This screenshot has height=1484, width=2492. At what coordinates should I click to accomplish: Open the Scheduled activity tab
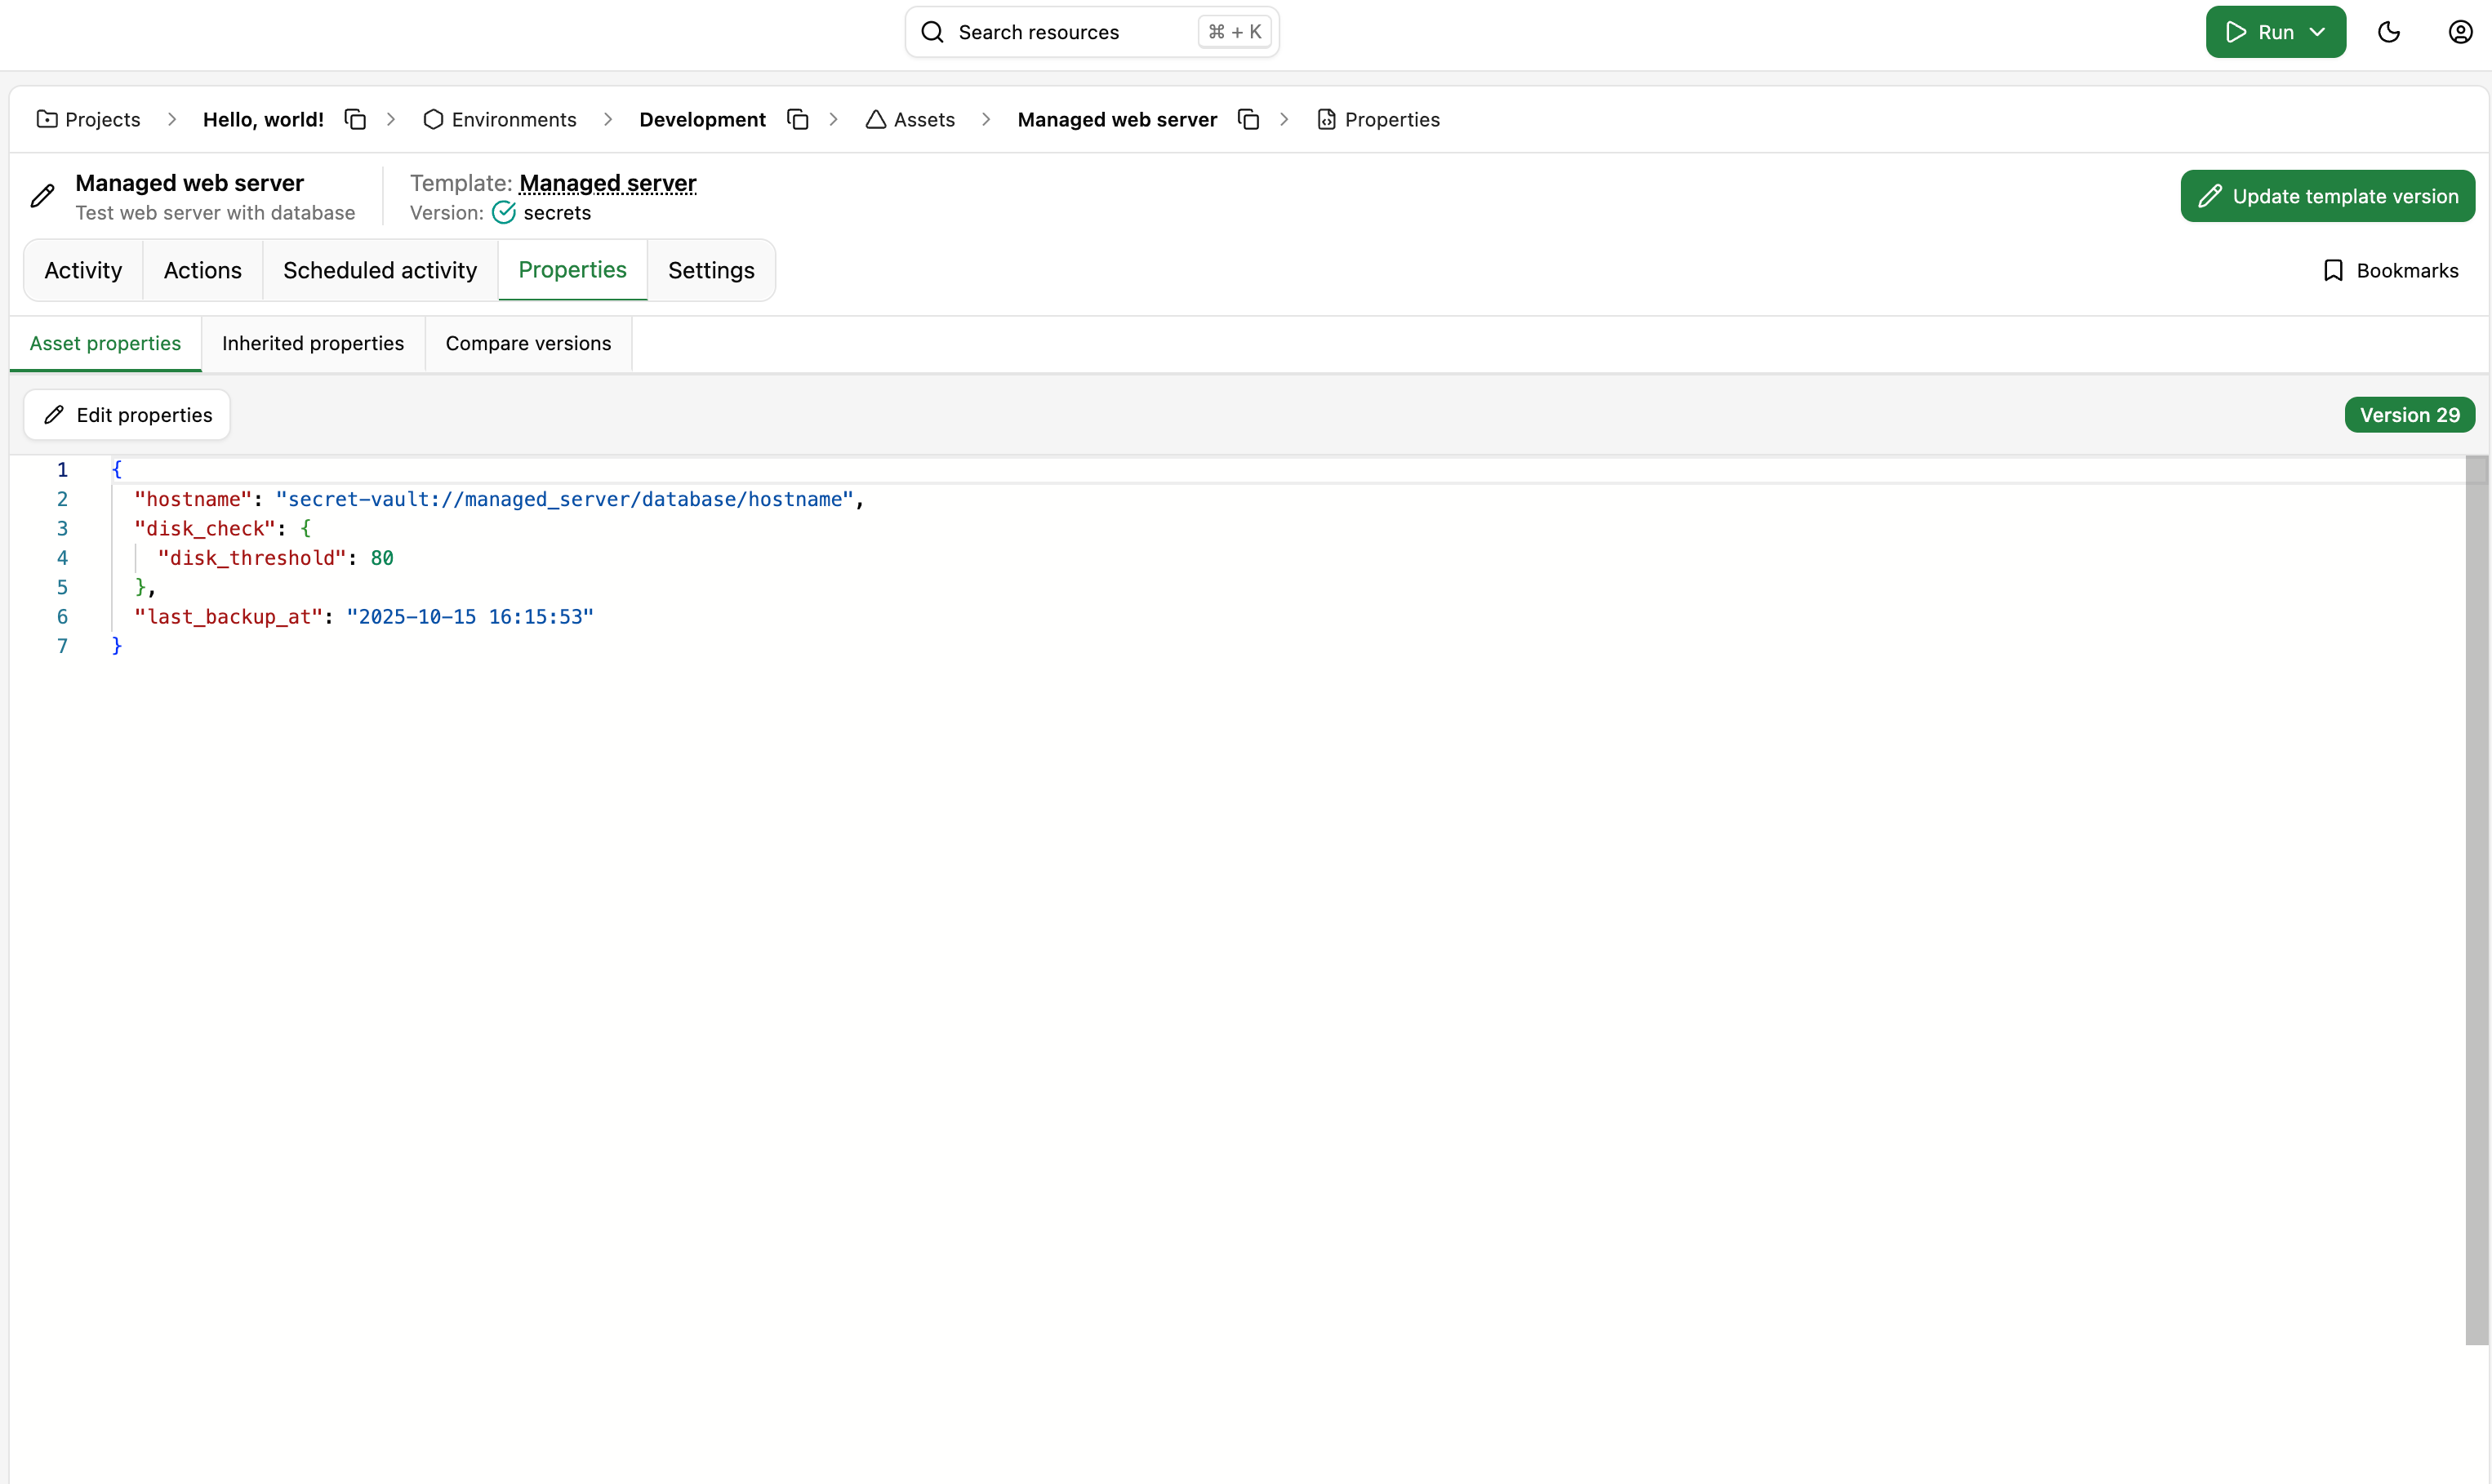coord(380,271)
